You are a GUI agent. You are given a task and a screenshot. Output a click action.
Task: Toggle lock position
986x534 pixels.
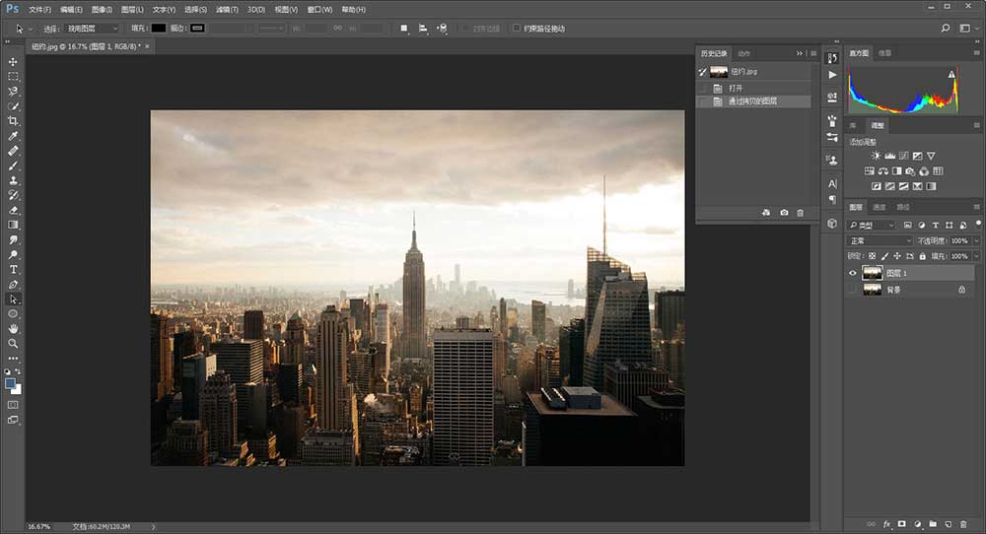[x=897, y=256]
